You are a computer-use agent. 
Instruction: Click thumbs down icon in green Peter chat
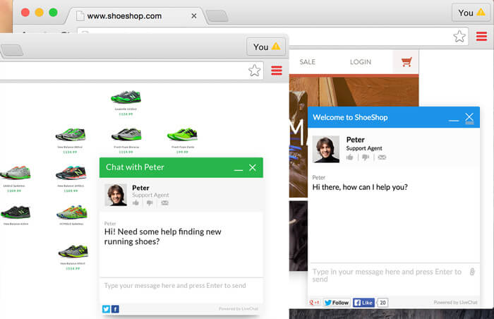pyautogui.click(x=150, y=203)
